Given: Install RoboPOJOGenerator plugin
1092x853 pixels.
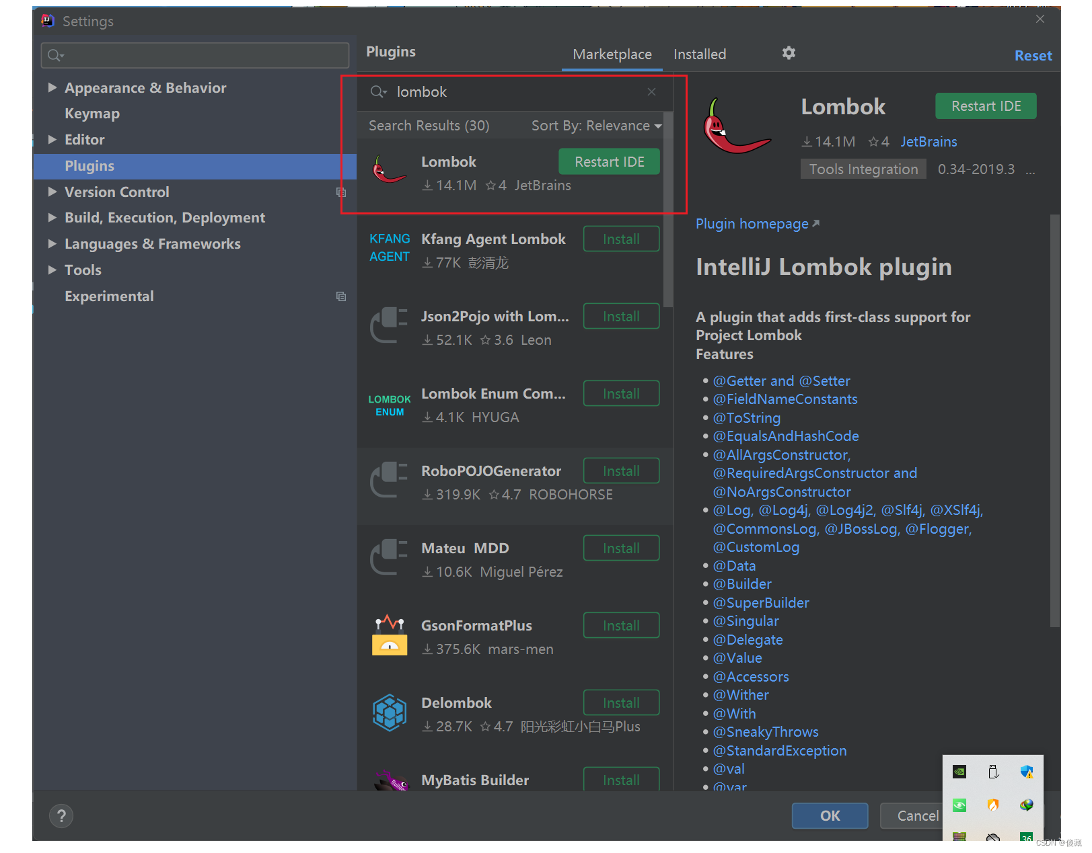Looking at the screenshot, I should [621, 471].
